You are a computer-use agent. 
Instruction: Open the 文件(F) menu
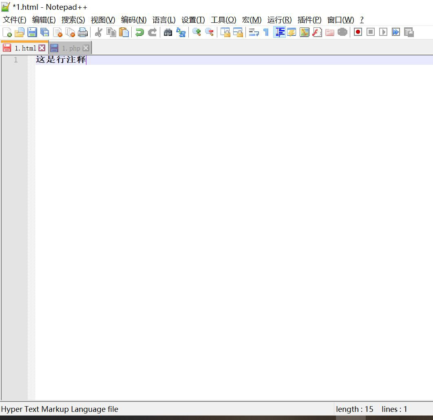14,20
